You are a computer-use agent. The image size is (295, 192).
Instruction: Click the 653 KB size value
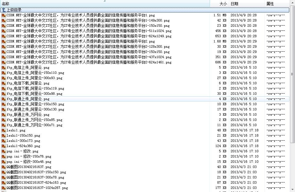221,36
